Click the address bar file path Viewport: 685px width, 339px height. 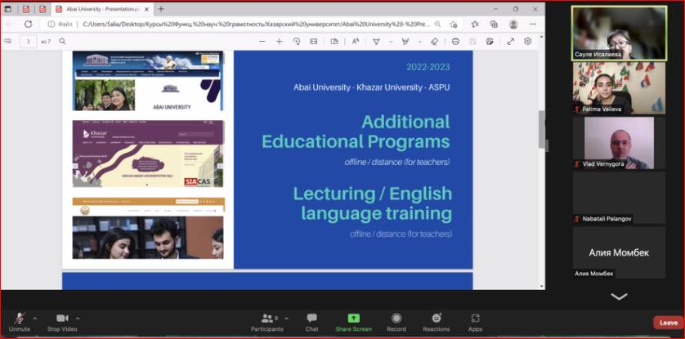coord(256,25)
